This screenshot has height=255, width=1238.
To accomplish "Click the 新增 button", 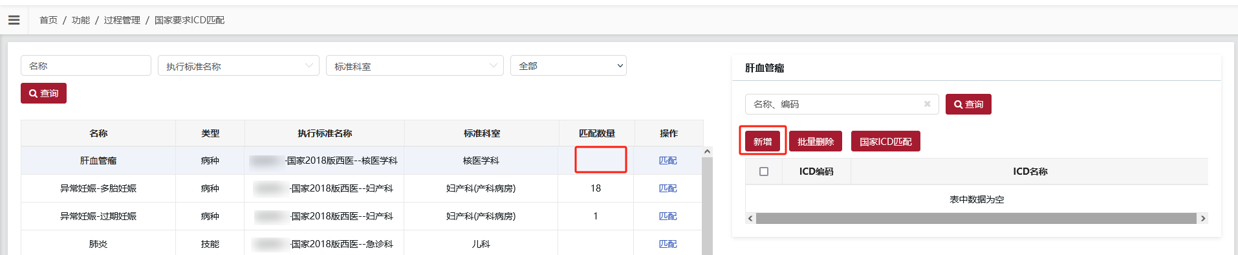I will click(x=763, y=141).
